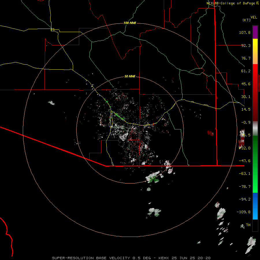Click the 92.3 velocity scale value
This screenshot has width=260, height=260.
coord(246,45)
